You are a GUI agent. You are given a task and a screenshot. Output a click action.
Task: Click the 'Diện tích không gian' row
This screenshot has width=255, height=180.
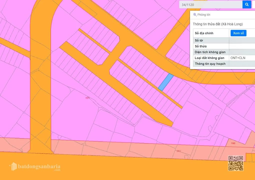pyautogui.click(x=210, y=52)
